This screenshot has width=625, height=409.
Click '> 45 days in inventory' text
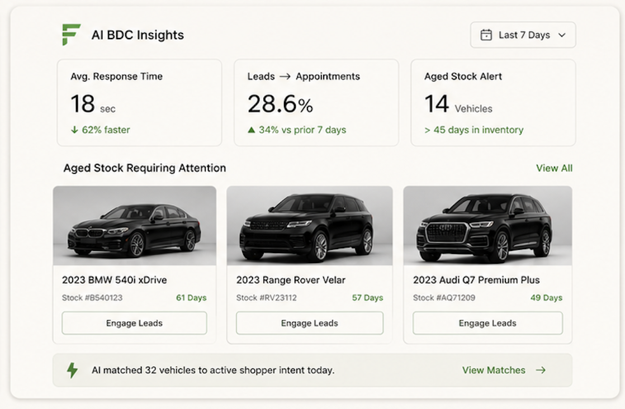[474, 130]
